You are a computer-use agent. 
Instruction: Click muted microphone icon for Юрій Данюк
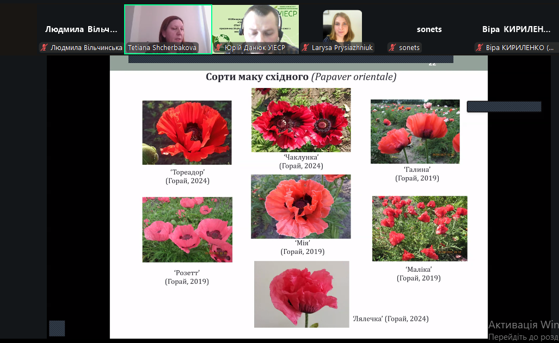click(x=219, y=48)
